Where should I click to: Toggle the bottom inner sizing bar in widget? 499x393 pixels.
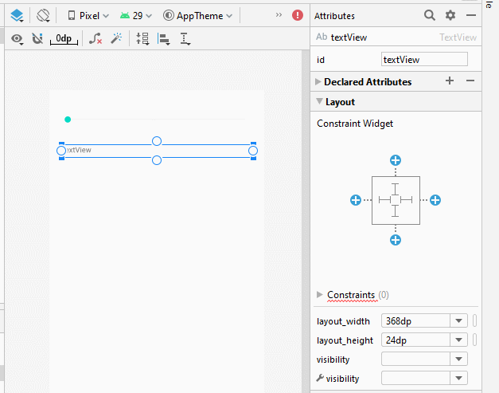click(396, 210)
